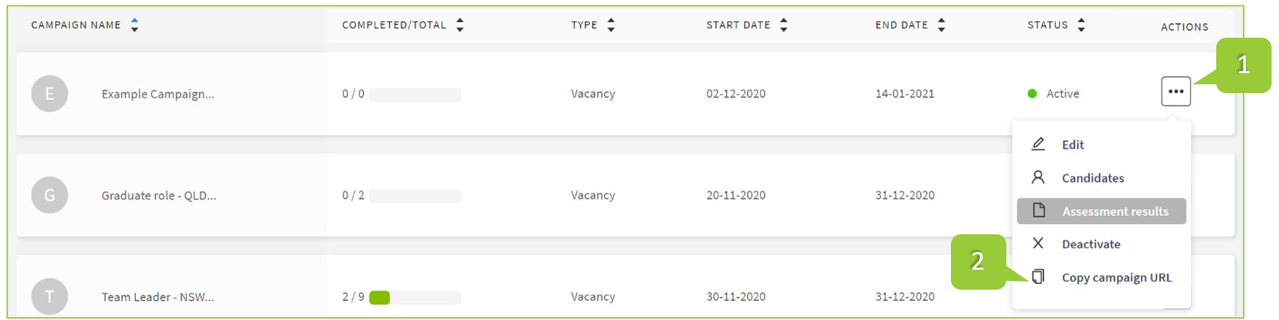The height and width of the screenshot is (320, 1279).
Task: Click the G avatar for Graduate role
Action: pos(50,195)
